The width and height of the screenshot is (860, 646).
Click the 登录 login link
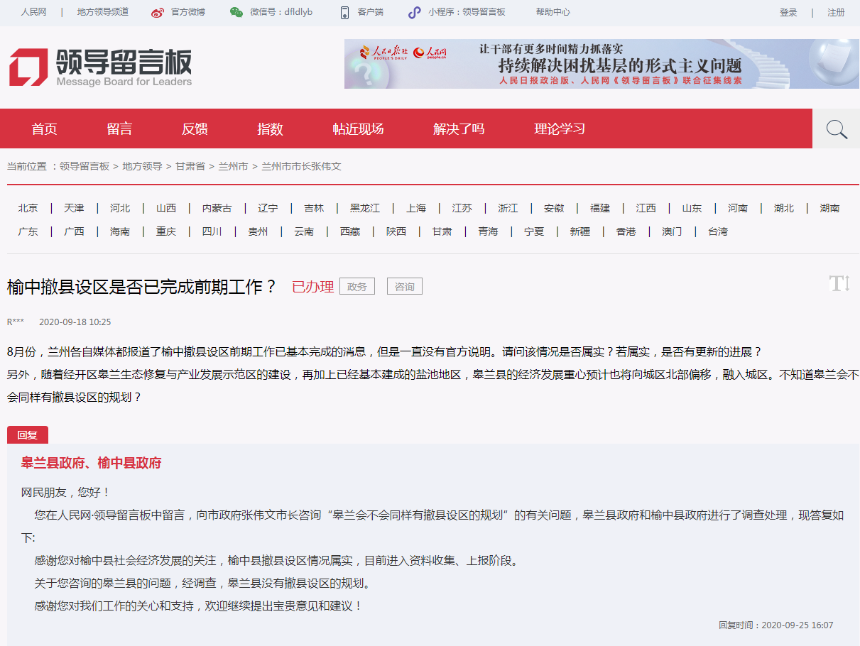[x=788, y=13]
